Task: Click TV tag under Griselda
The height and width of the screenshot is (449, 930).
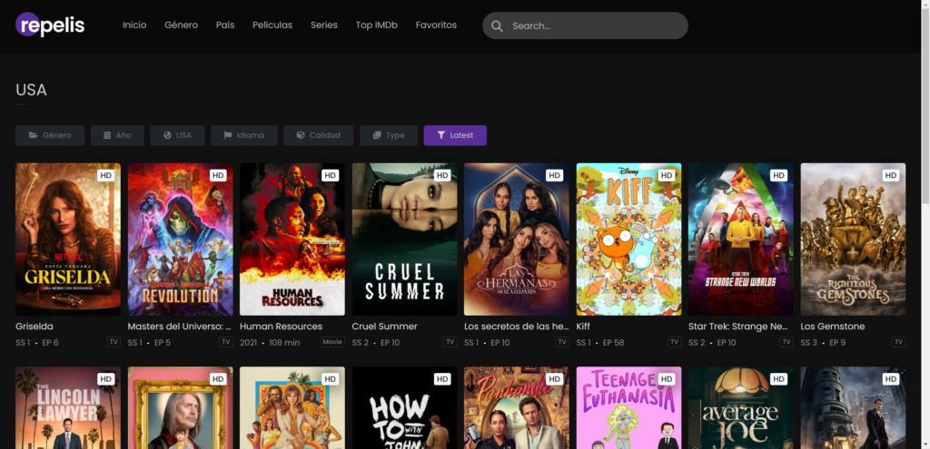Action: 114,342
